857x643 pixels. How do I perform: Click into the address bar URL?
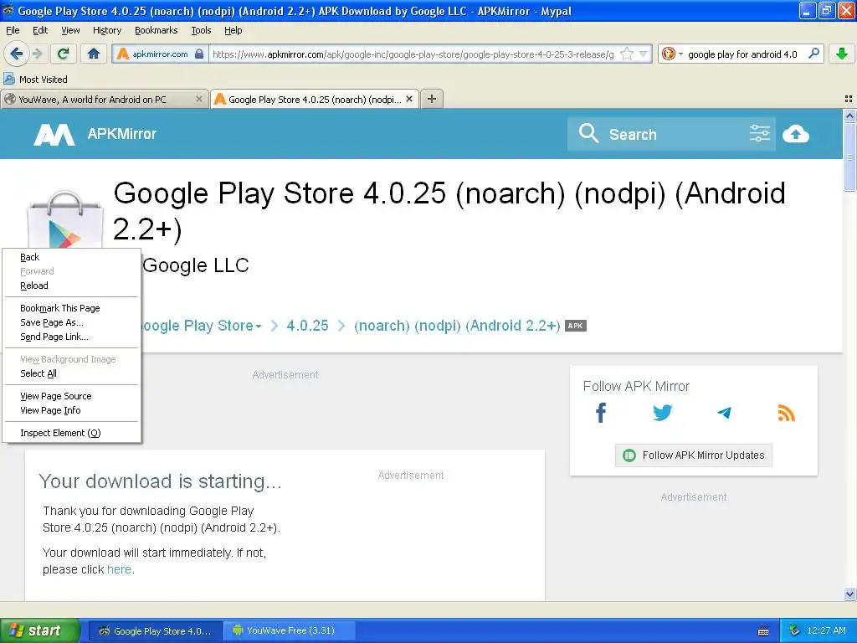(413, 54)
